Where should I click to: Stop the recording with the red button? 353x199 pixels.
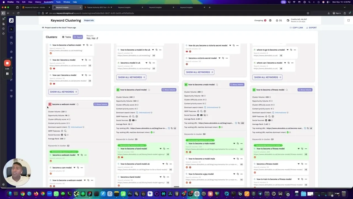tap(7, 63)
